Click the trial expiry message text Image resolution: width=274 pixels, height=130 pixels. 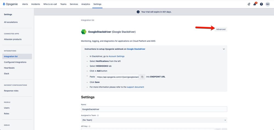(156, 12)
